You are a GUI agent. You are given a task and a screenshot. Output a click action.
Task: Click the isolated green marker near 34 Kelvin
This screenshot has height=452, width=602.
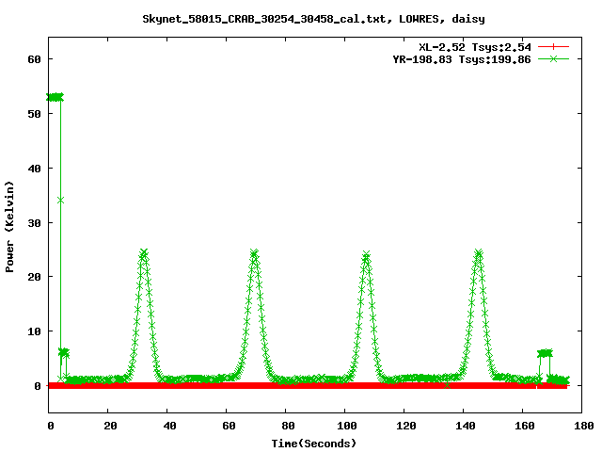coord(60,201)
